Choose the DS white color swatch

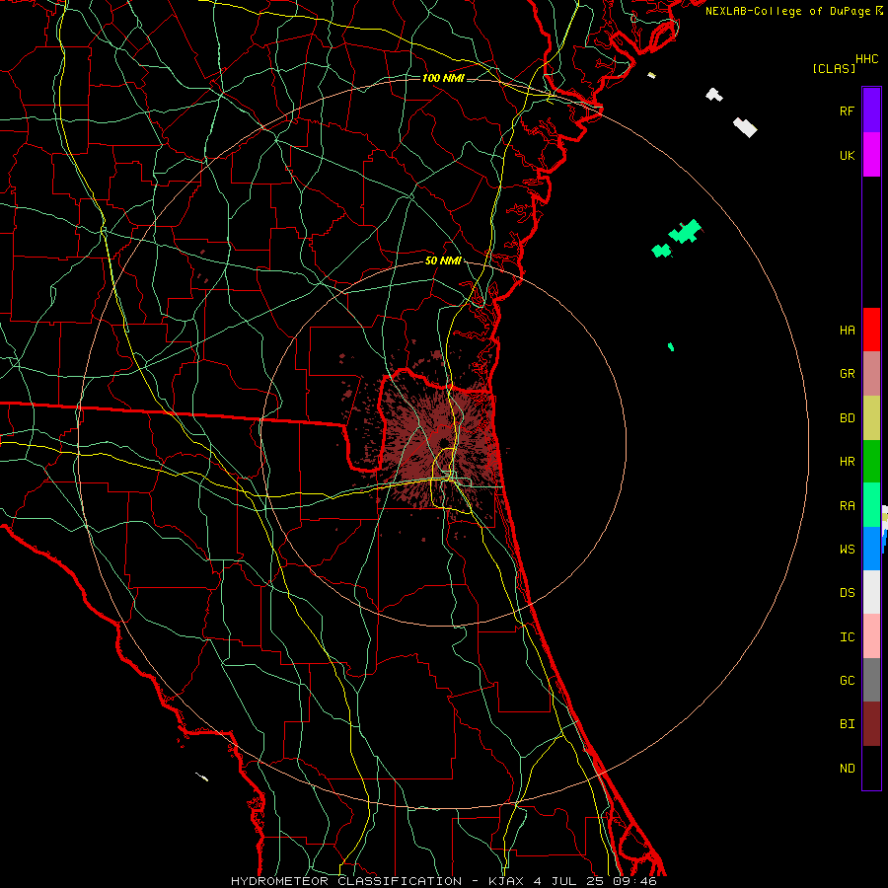pos(871,592)
